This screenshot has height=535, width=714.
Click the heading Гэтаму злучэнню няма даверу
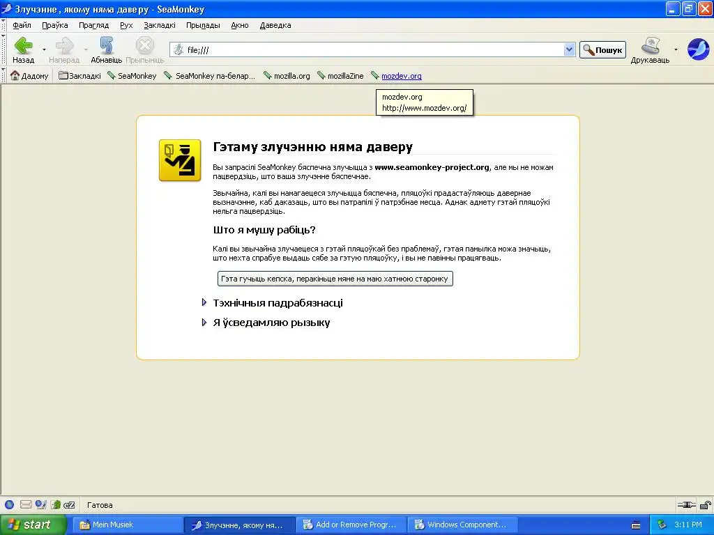click(x=313, y=147)
